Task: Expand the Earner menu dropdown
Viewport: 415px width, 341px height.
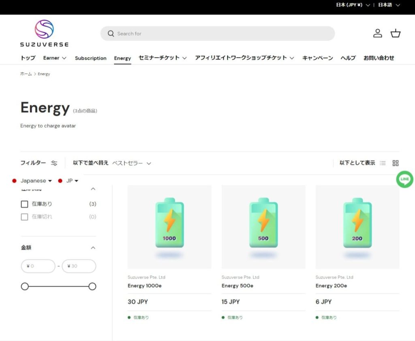Action: click(55, 58)
